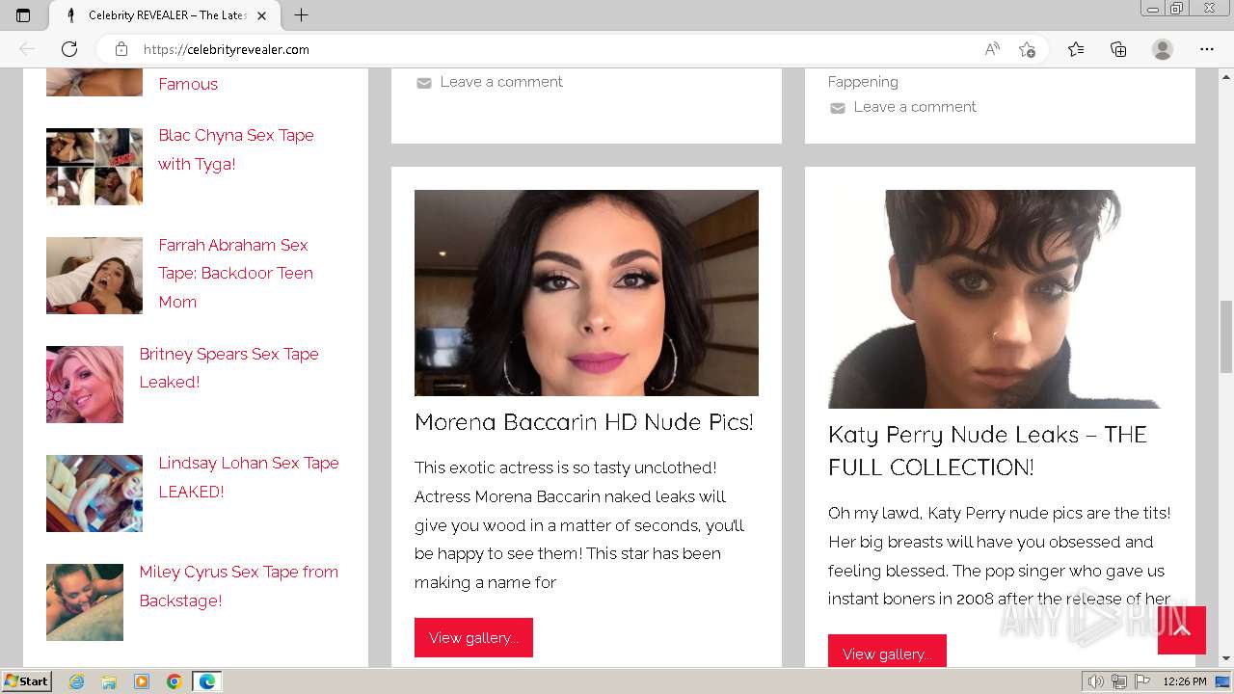Click the page vertical scrollbar thumb
The image size is (1234, 694).
click(x=1226, y=336)
